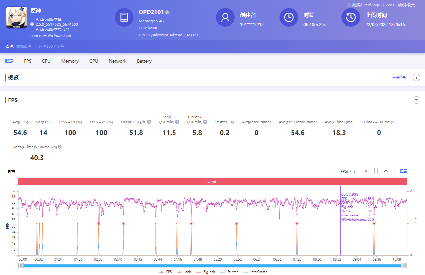Image resolution: width=425 pixels, height=275 pixels.
Task: Click the BigJank value 5.8
Action: [197, 133]
